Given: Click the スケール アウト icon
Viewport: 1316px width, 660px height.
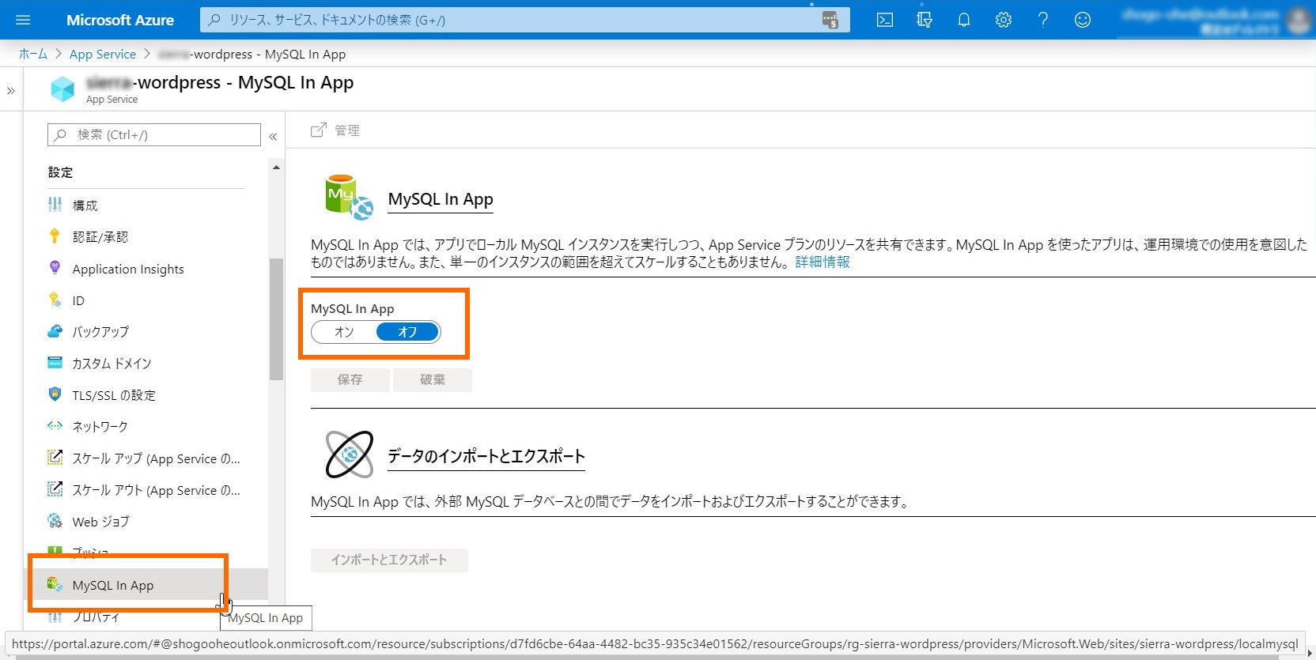Looking at the screenshot, I should pos(55,489).
